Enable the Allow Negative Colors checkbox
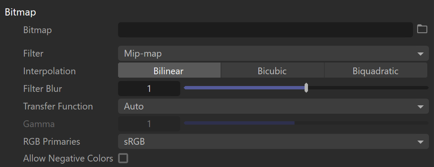Screen dimensions: 434x167 click(123, 159)
